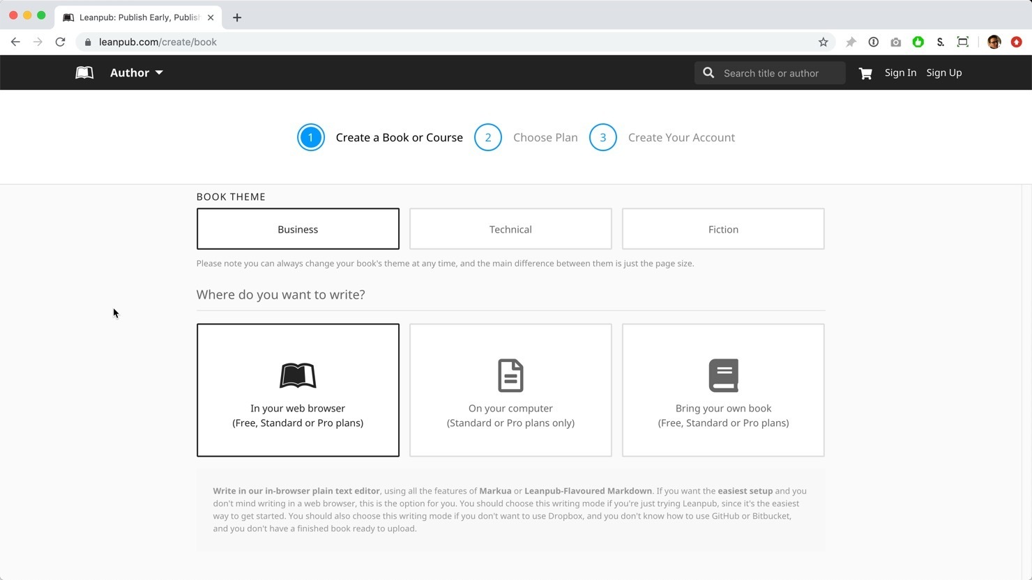Click the Sign Up link
Screen dimensions: 1032x580
943,72
